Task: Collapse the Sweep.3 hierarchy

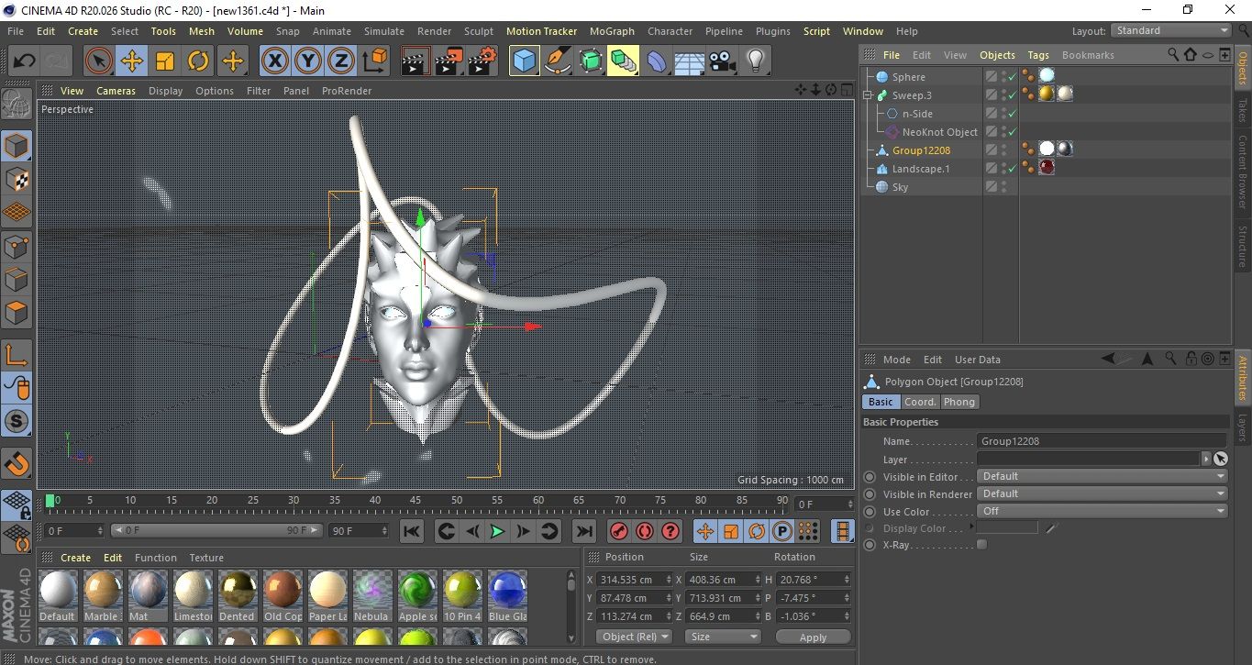Action: [869, 95]
